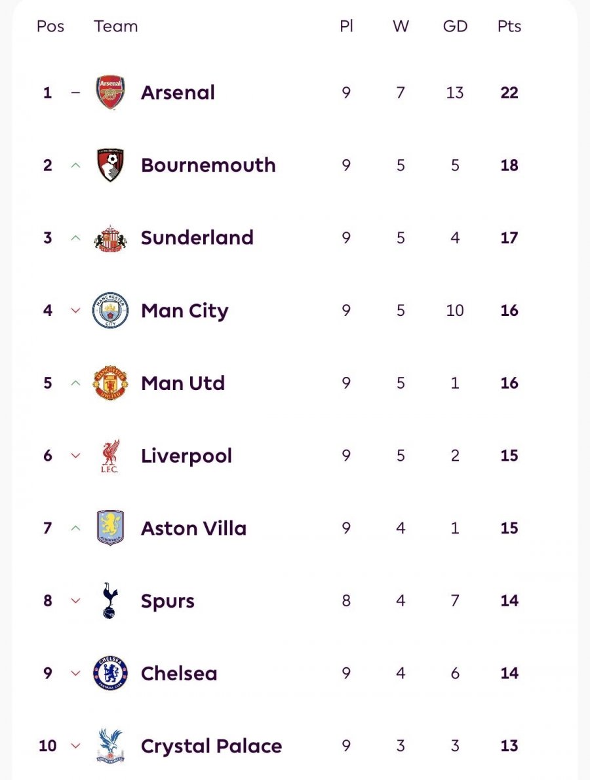The width and height of the screenshot is (590, 780).
Task: Tap the Crystal Palace eagle crest
Action: coord(110,746)
